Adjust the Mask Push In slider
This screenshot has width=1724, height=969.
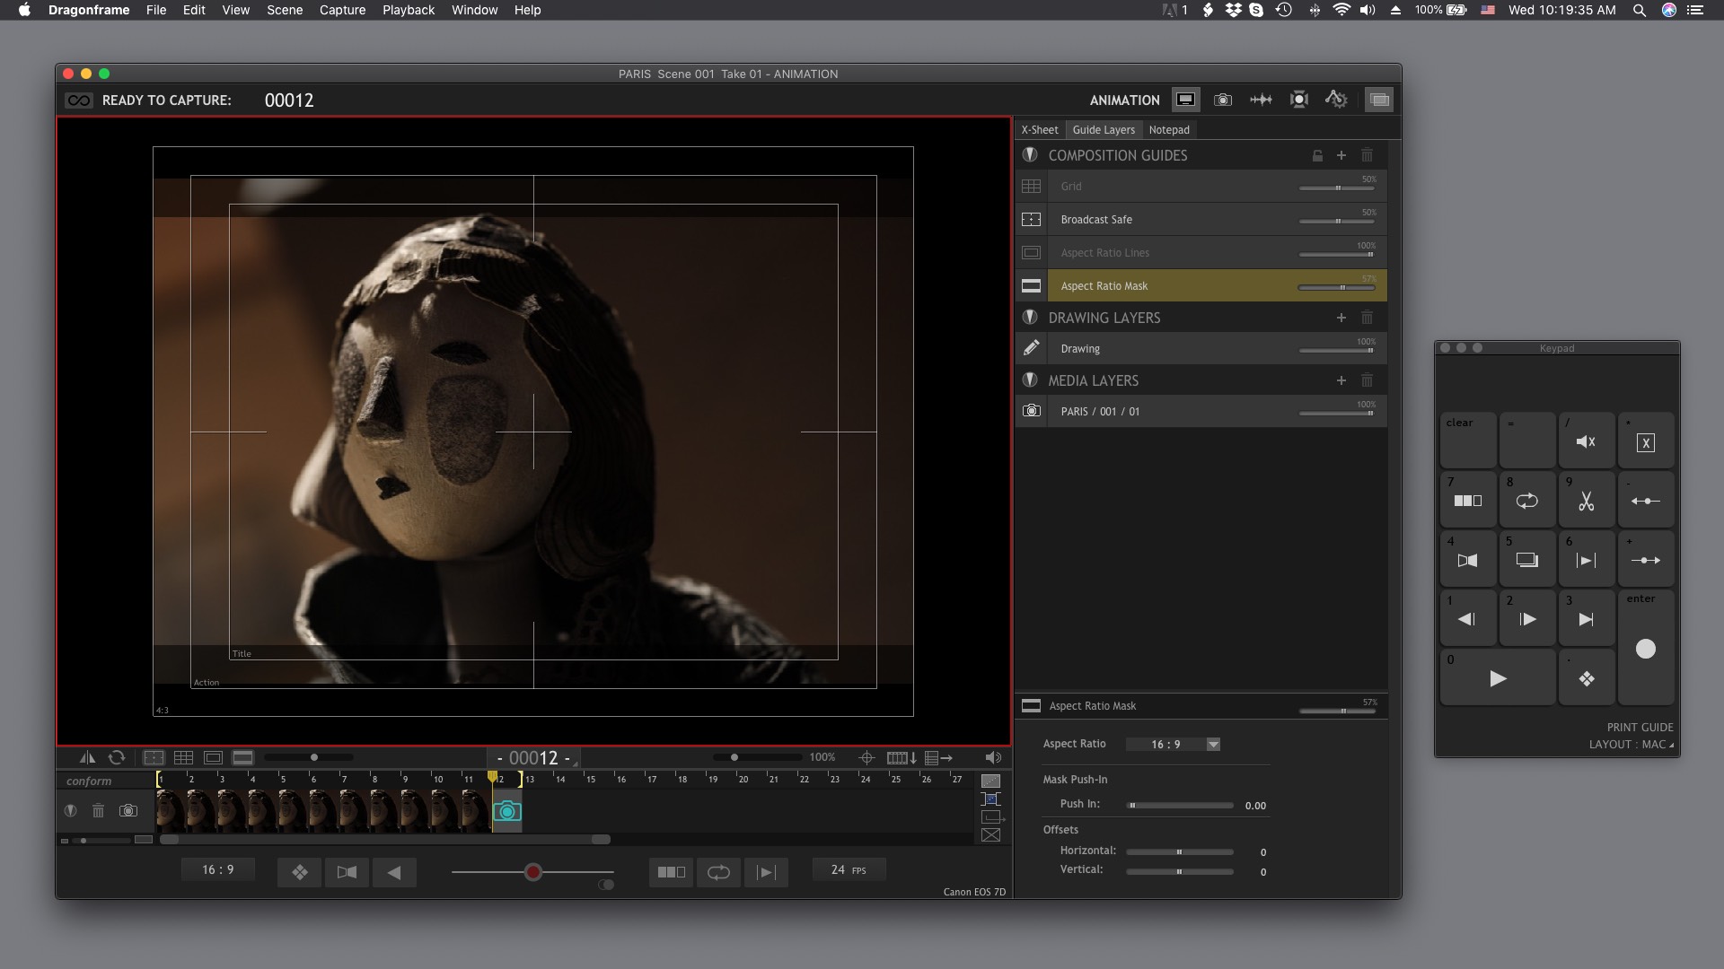coord(1180,806)
